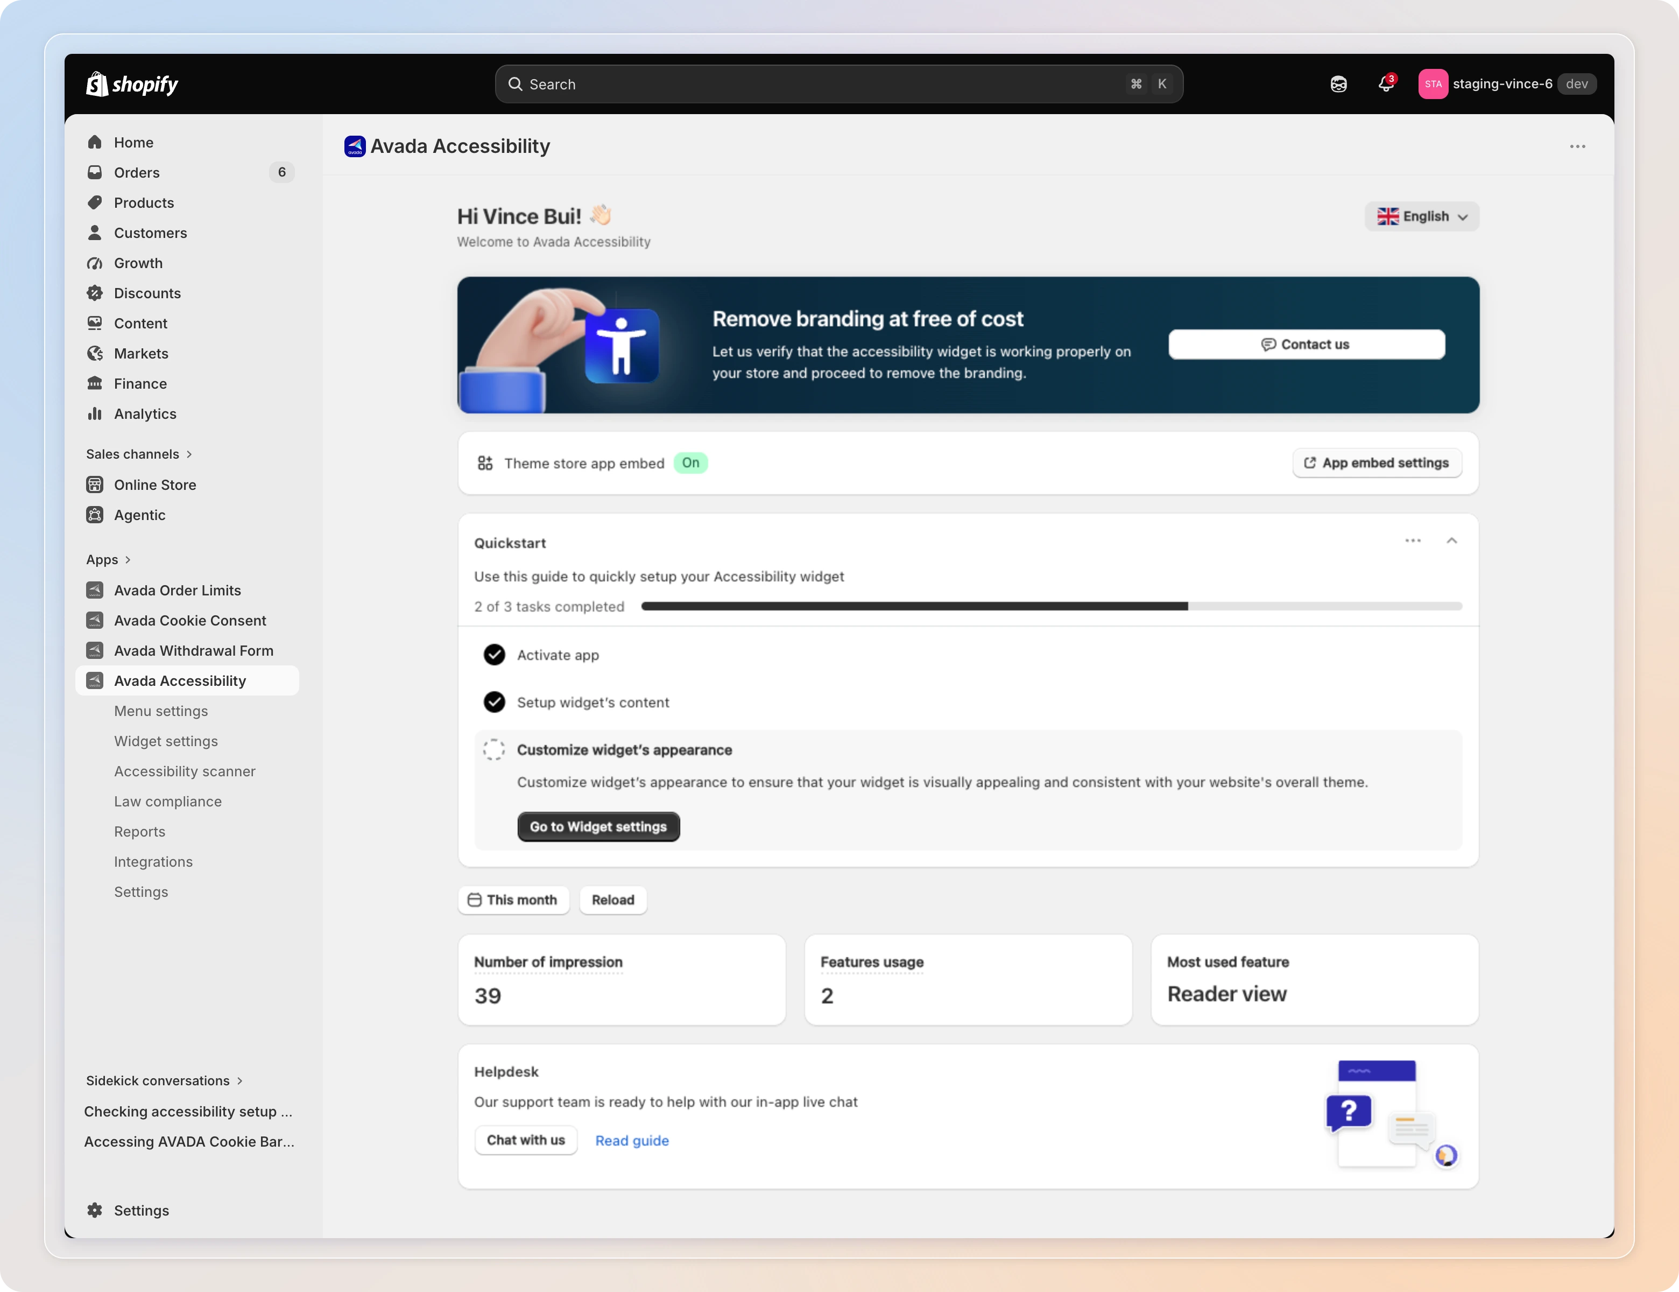Click Go to Widget settings button
The image size is (1679, 1292).
(598, 827)
